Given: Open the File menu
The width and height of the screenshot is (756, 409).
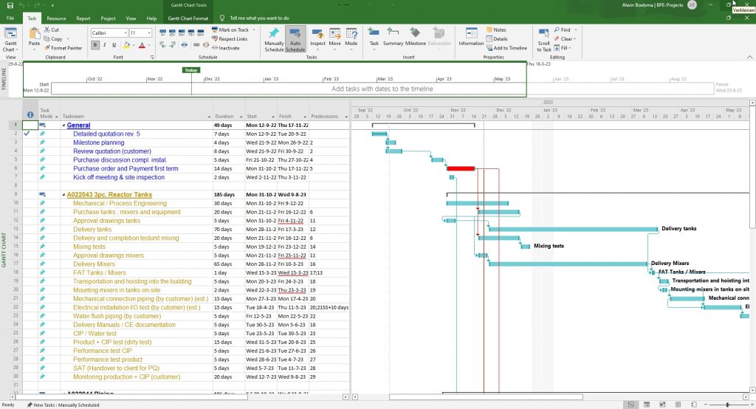Looking at the screenshot, I should (10, 18).
